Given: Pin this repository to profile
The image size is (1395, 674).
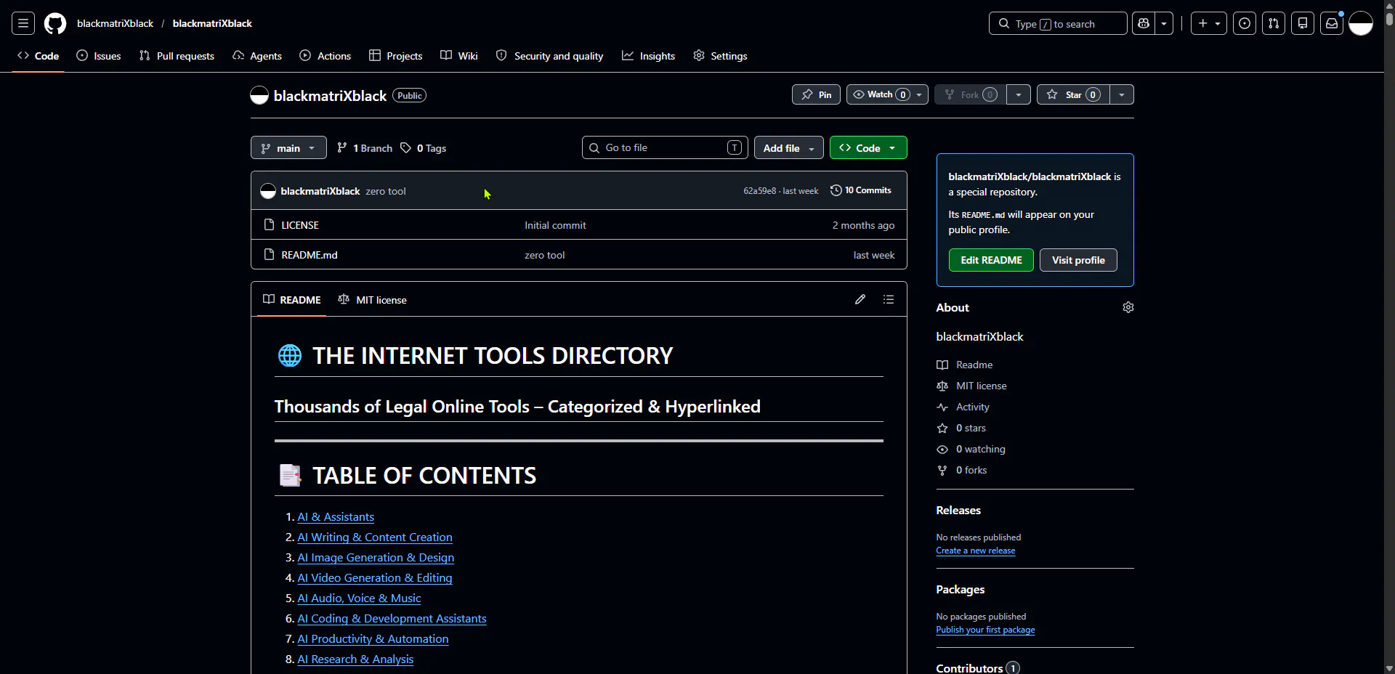Looking at the screenshot, I should coord(816,94).
